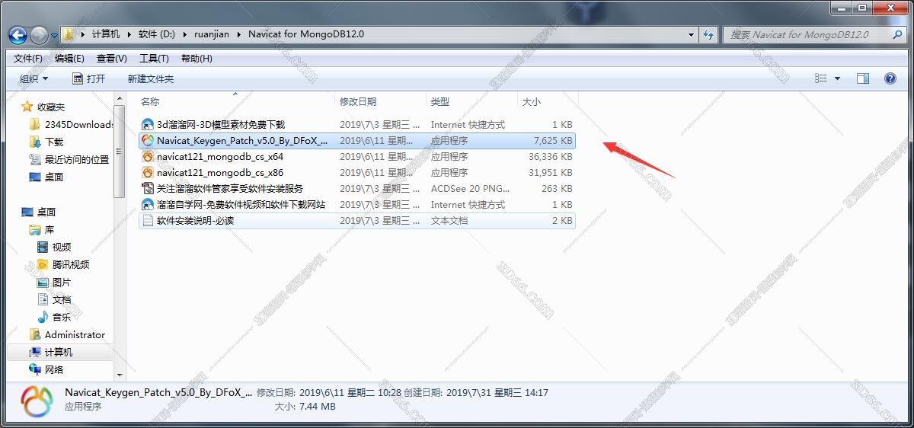Open the 查看(V) menu
The image size is (914, 428).
(x=112, y=58)
